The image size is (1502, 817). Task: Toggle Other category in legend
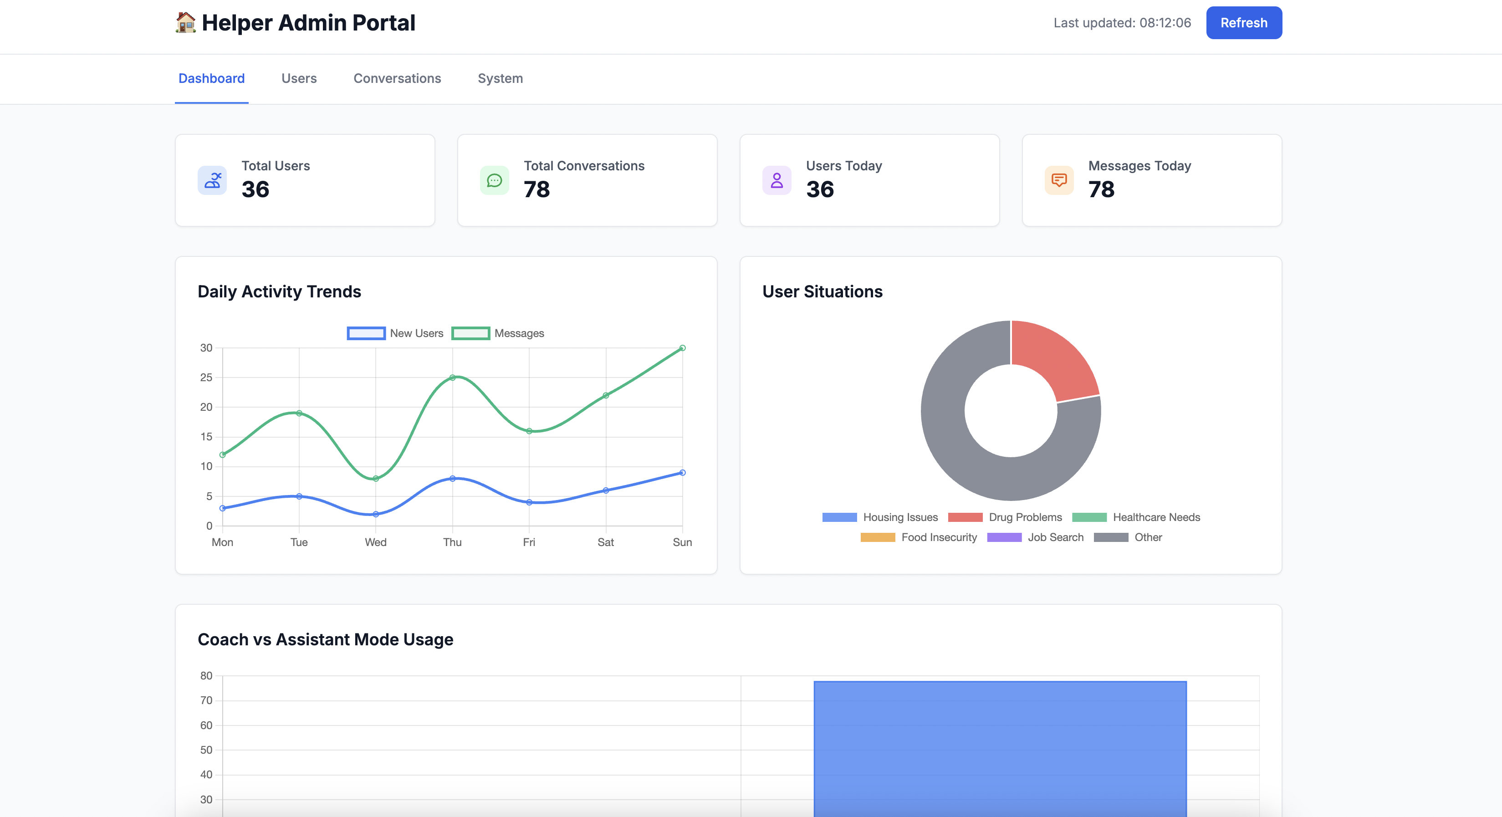point(1128,538)
